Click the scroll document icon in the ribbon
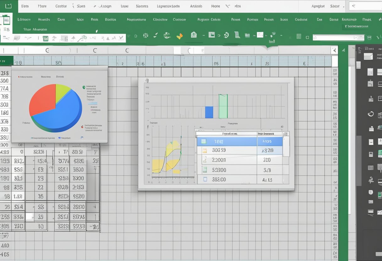382x261 pixels. pos(237,35)
